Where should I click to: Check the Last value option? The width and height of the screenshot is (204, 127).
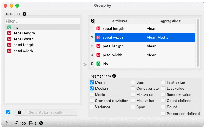point(163,88)
